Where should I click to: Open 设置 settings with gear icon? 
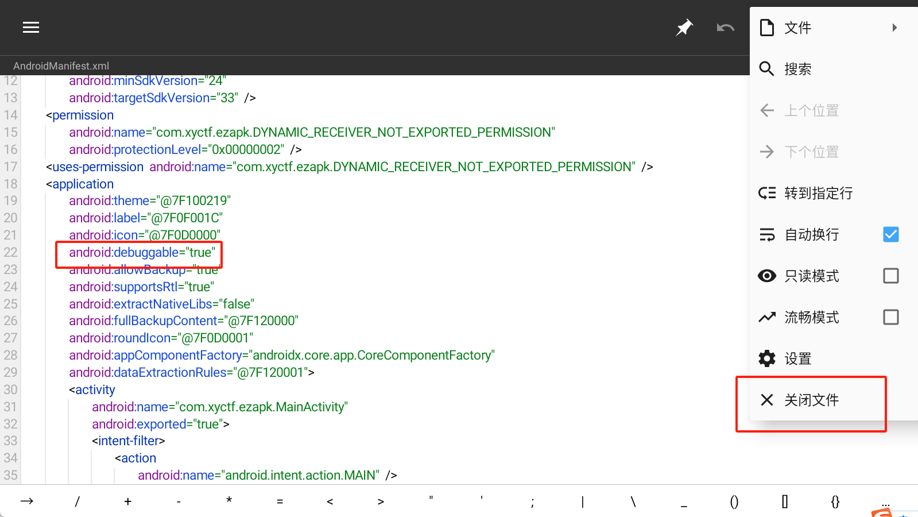tap(798, 359)
